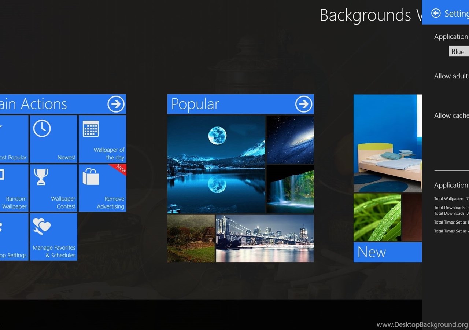
Task: Open the Most Popular tile
Action: [x=14, y=139]
